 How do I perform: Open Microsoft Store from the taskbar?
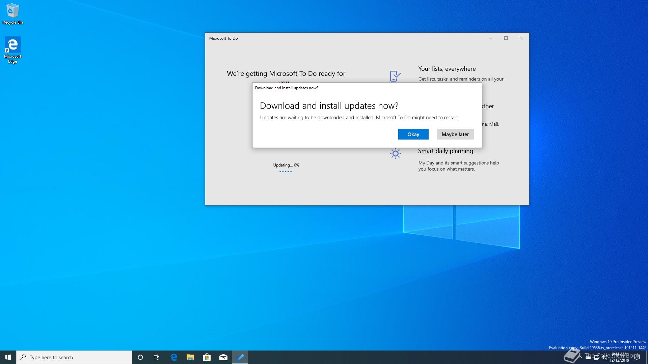[207, 357]
